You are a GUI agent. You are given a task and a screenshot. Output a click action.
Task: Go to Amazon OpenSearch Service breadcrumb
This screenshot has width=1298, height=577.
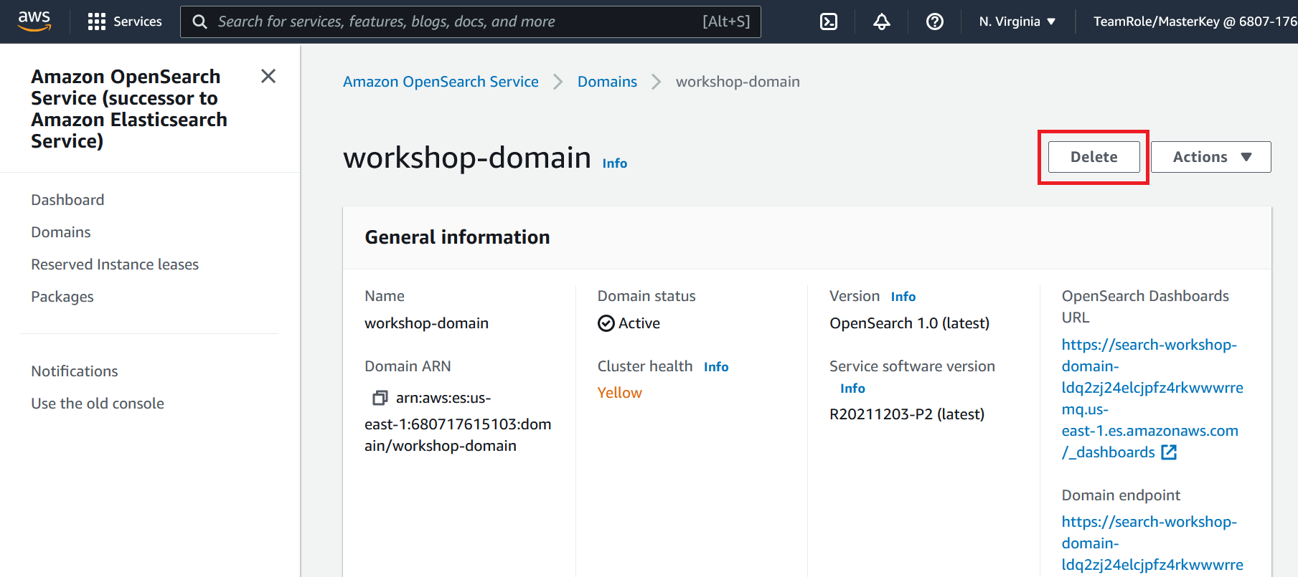point(441,82)
